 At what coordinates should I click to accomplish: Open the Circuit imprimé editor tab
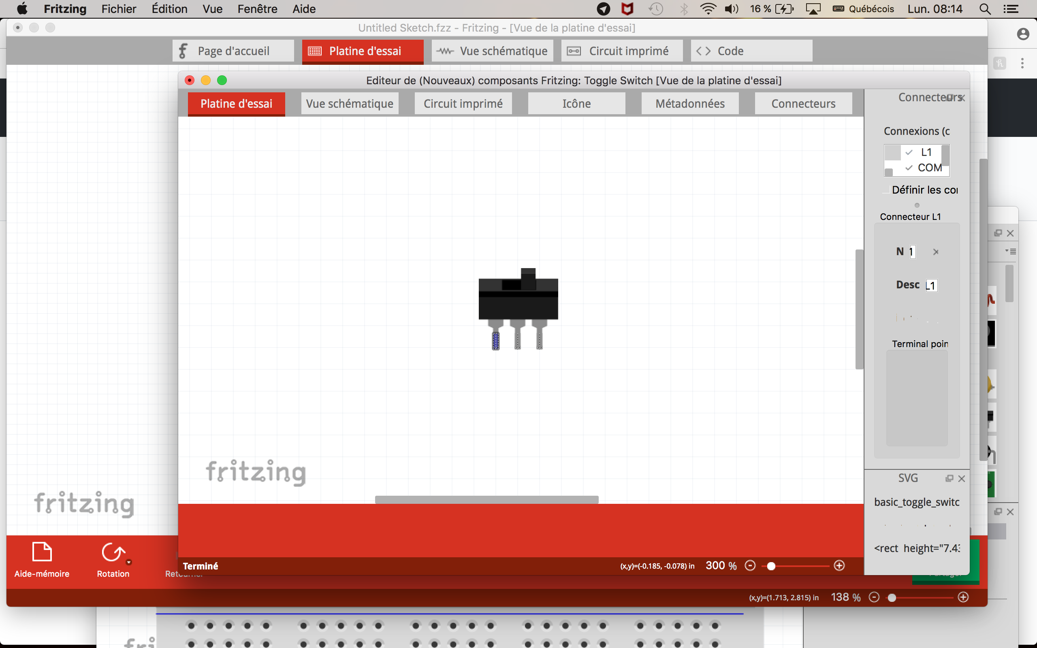[463, 104]
